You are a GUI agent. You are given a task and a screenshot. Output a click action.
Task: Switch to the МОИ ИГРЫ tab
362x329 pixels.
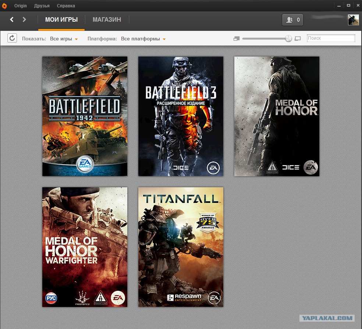point(61,19)
